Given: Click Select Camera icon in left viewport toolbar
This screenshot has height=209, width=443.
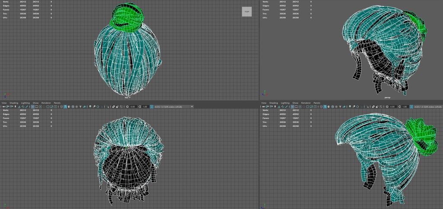Looking at the screenshot, I should click(3, 106).
